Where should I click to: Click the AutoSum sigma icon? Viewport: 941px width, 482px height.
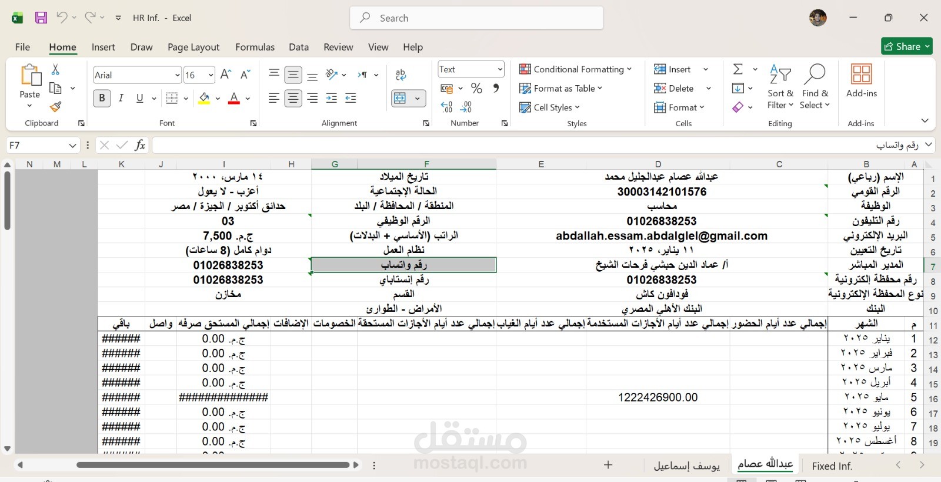[x=738, y=69]
